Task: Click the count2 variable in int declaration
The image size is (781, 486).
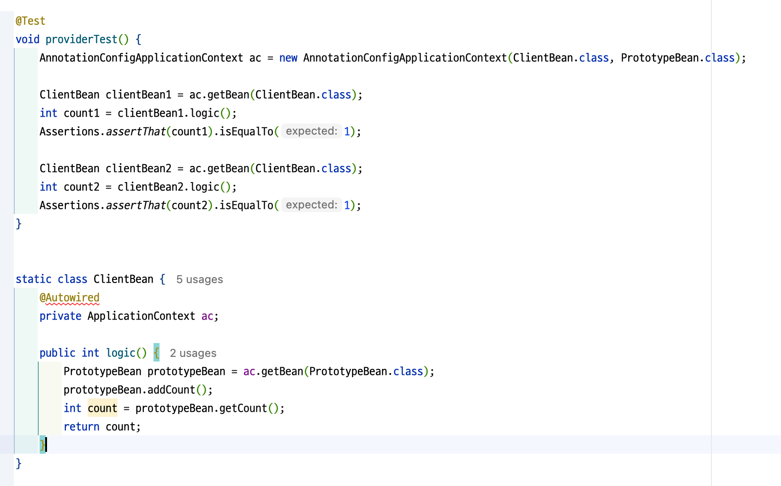Action: tap(82, 187)
